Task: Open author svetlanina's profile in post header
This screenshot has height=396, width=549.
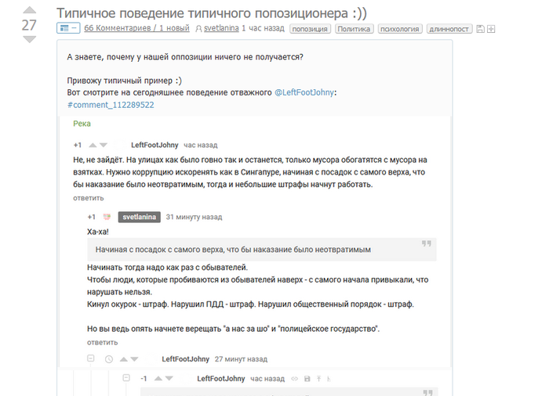Action: [220, 29]
